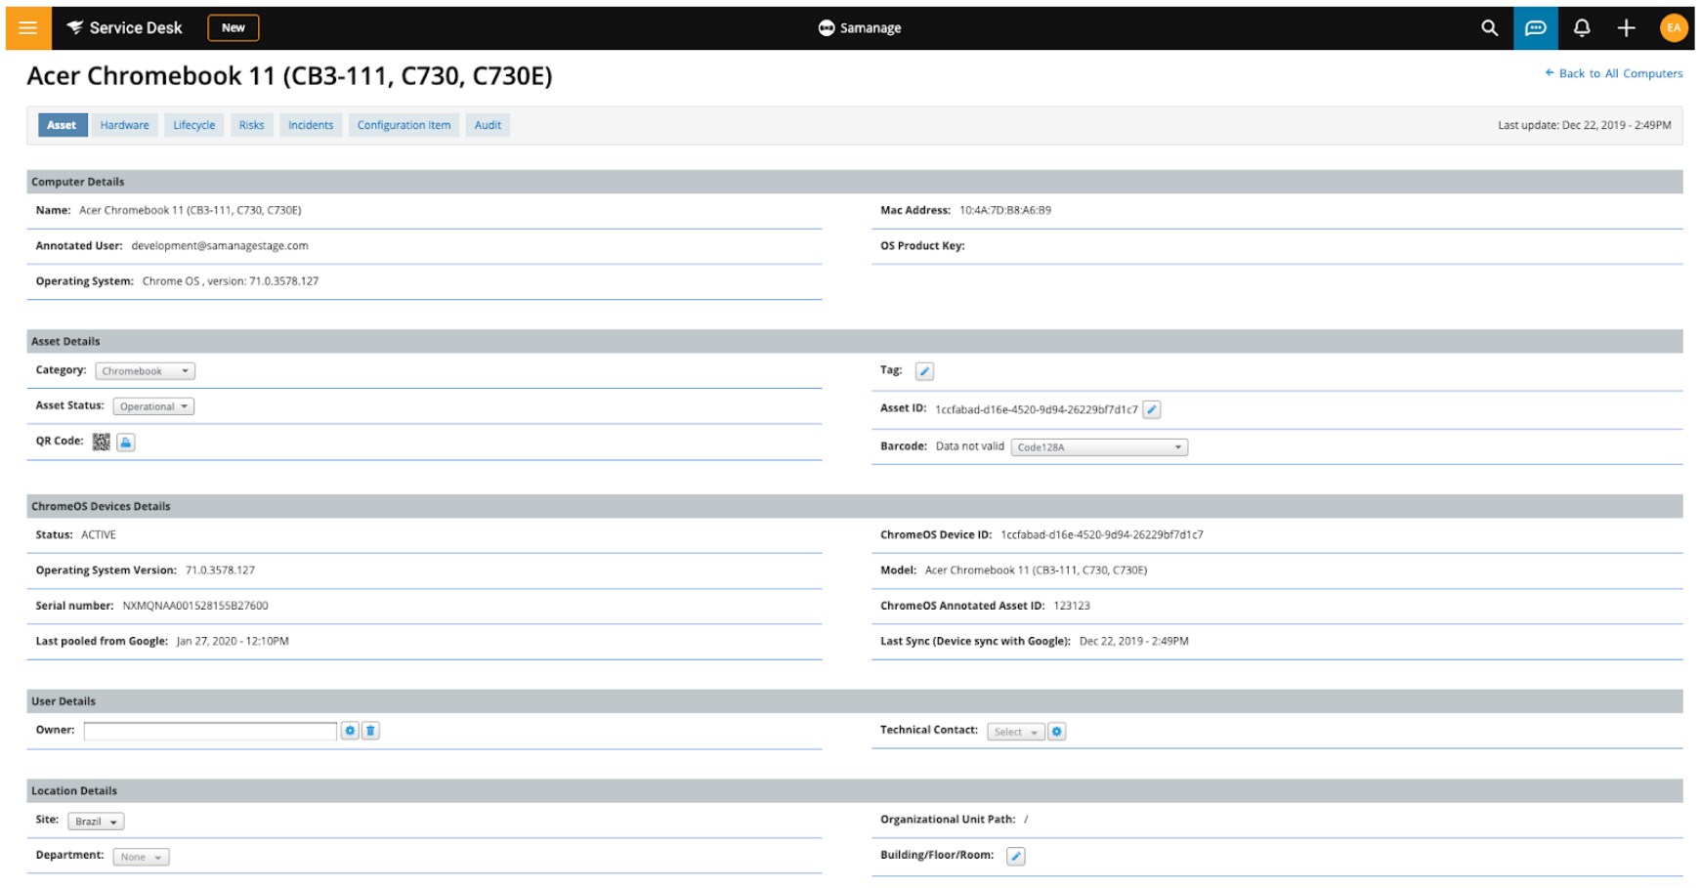Click Last Sync value Dec 22, 2019

pyautogui.click(x=1134, y=642)
